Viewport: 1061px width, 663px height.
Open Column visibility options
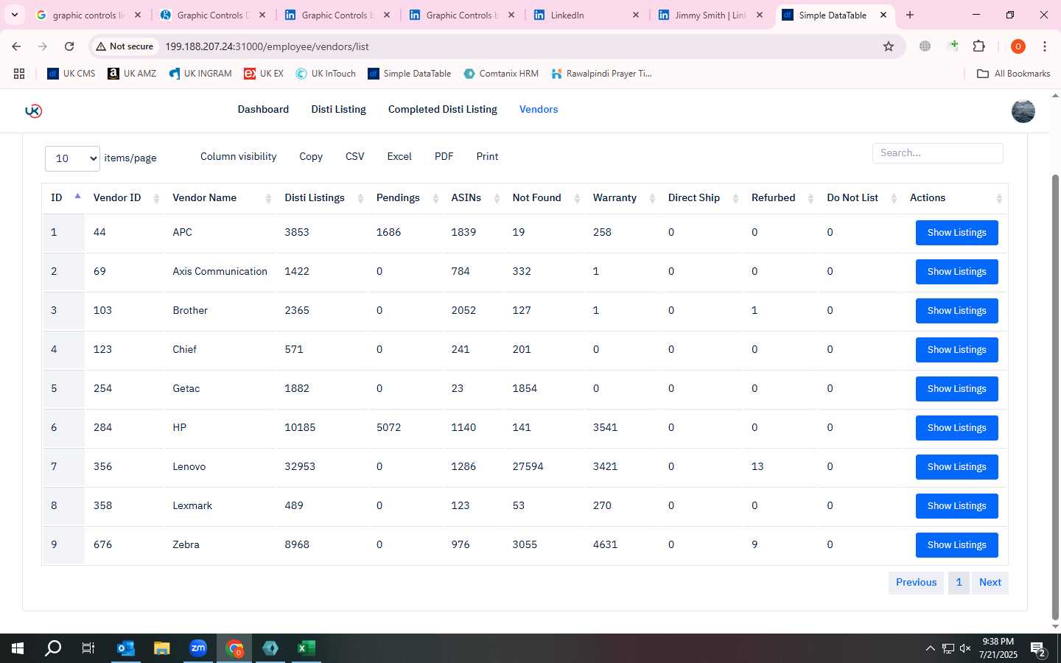(238, 156)
